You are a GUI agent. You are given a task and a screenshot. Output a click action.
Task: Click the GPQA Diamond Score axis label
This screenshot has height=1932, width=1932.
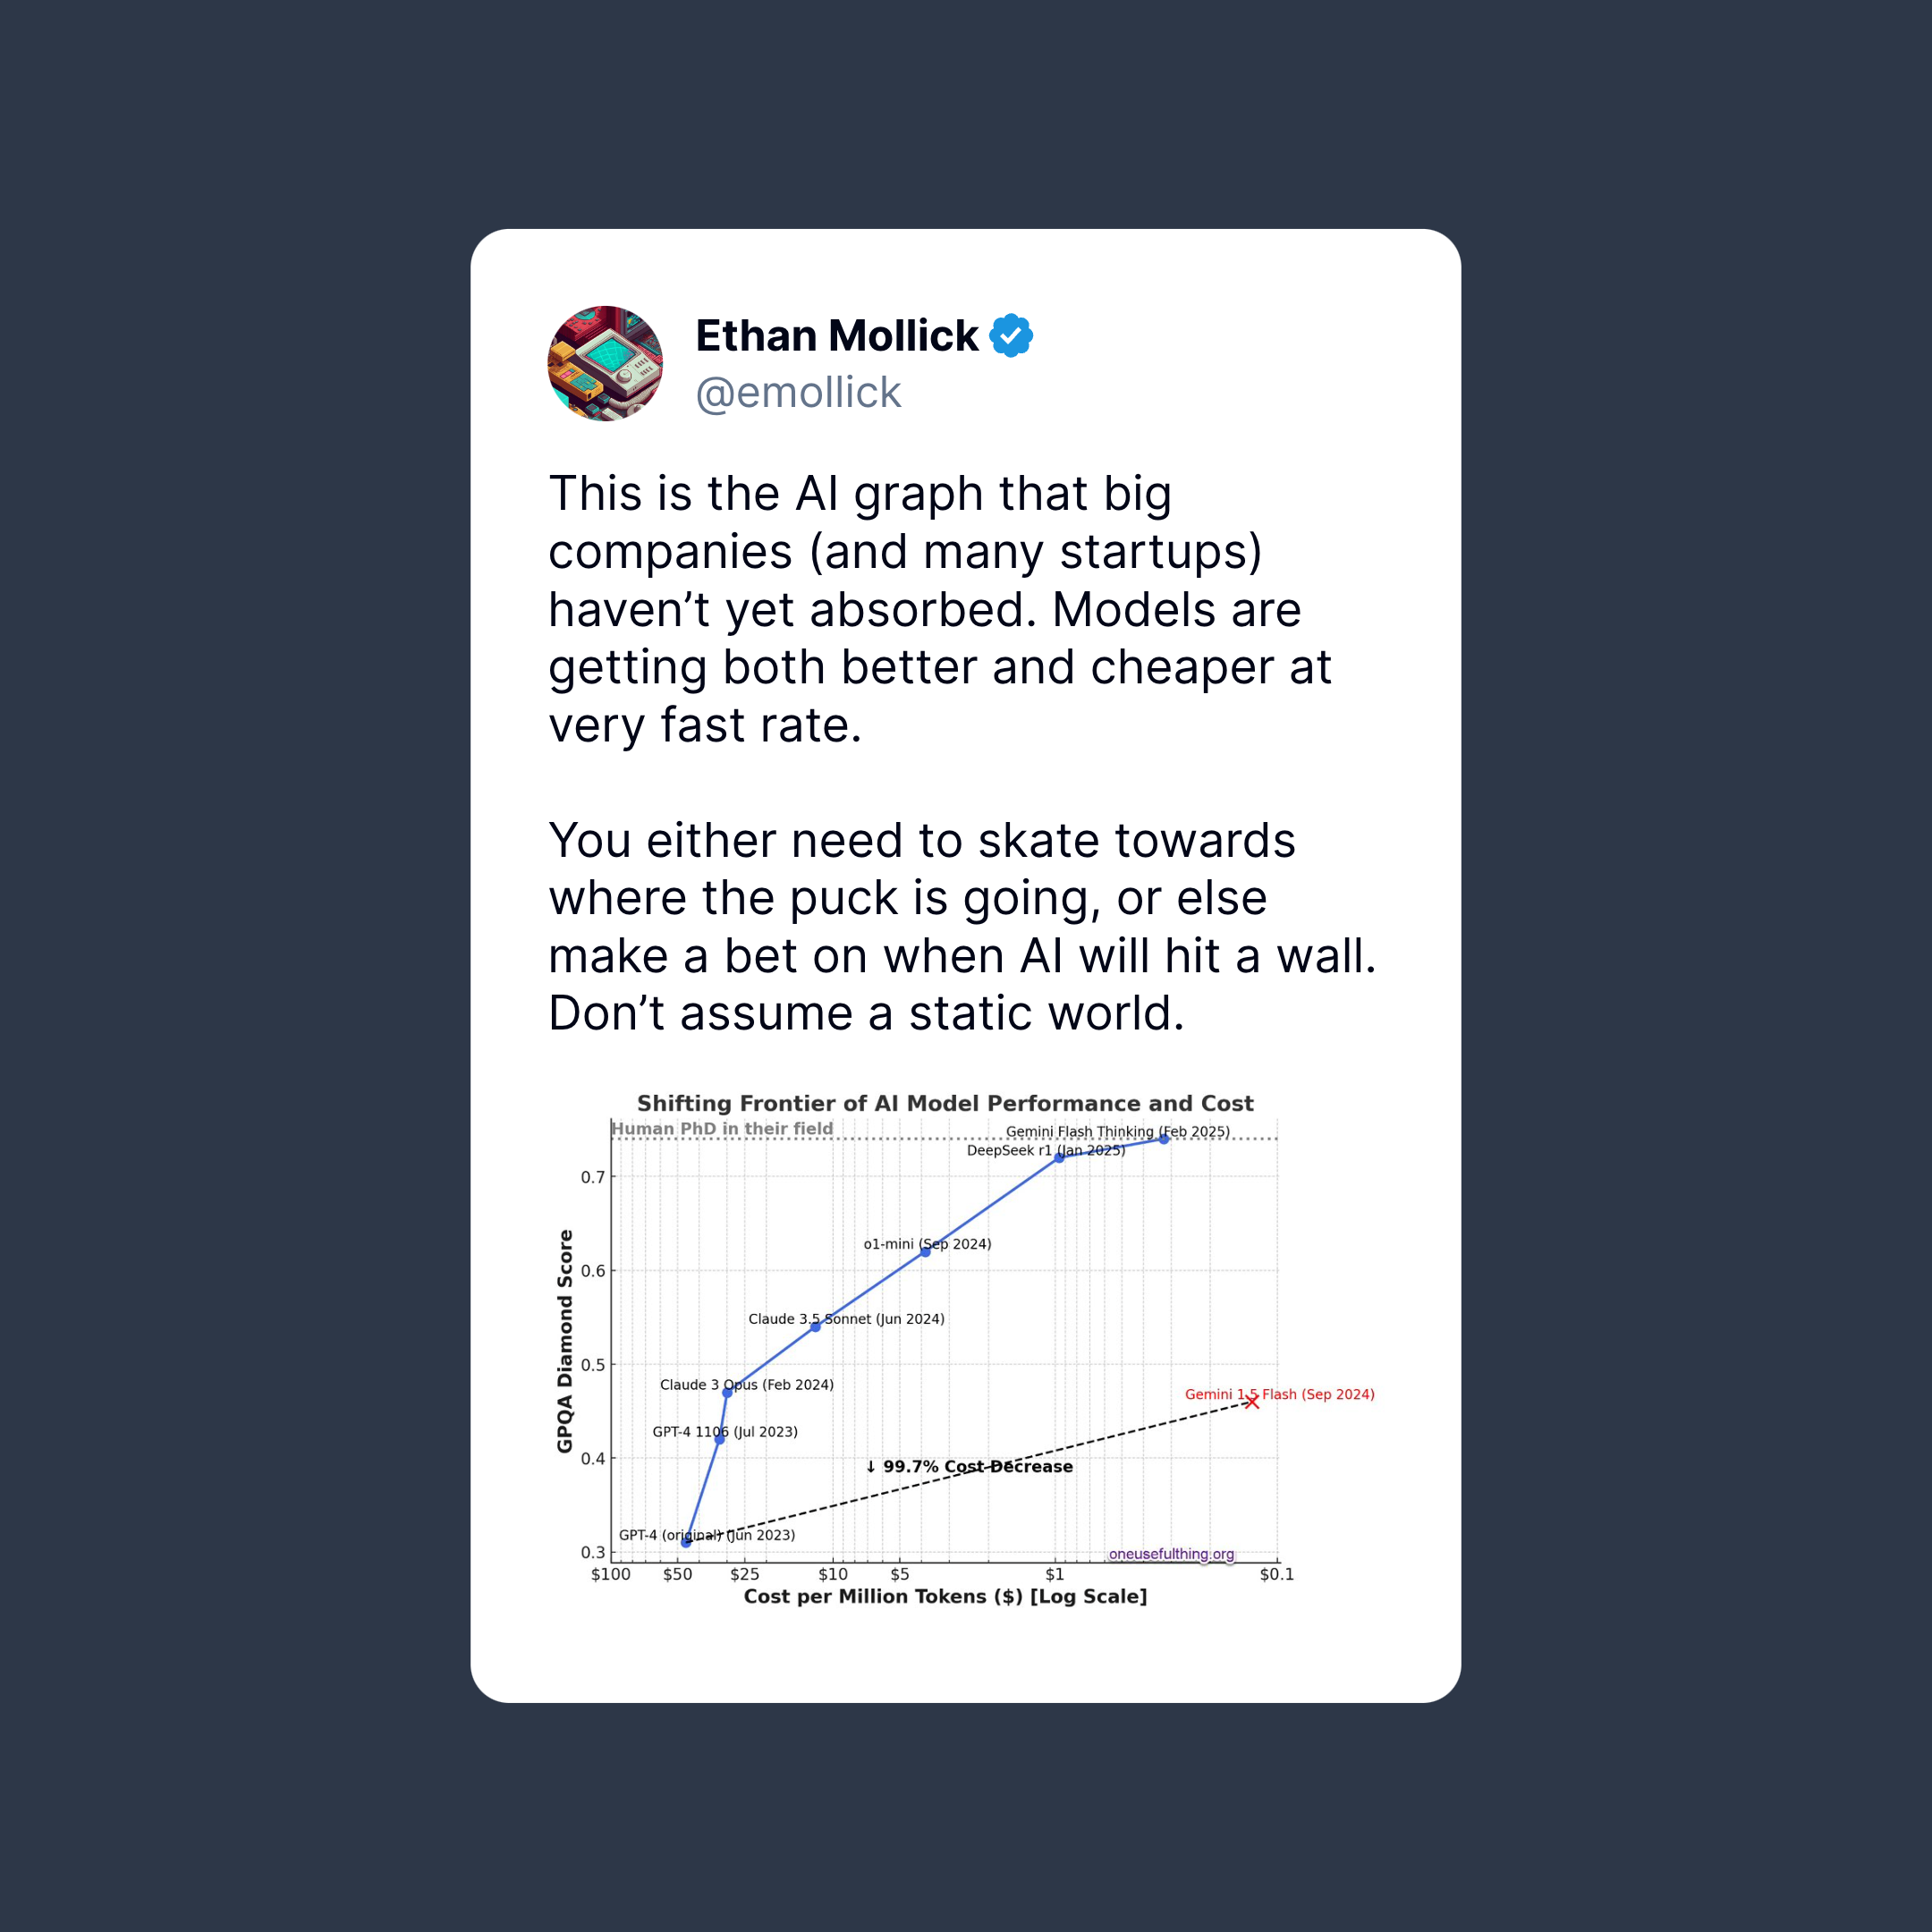point(565,1341)
